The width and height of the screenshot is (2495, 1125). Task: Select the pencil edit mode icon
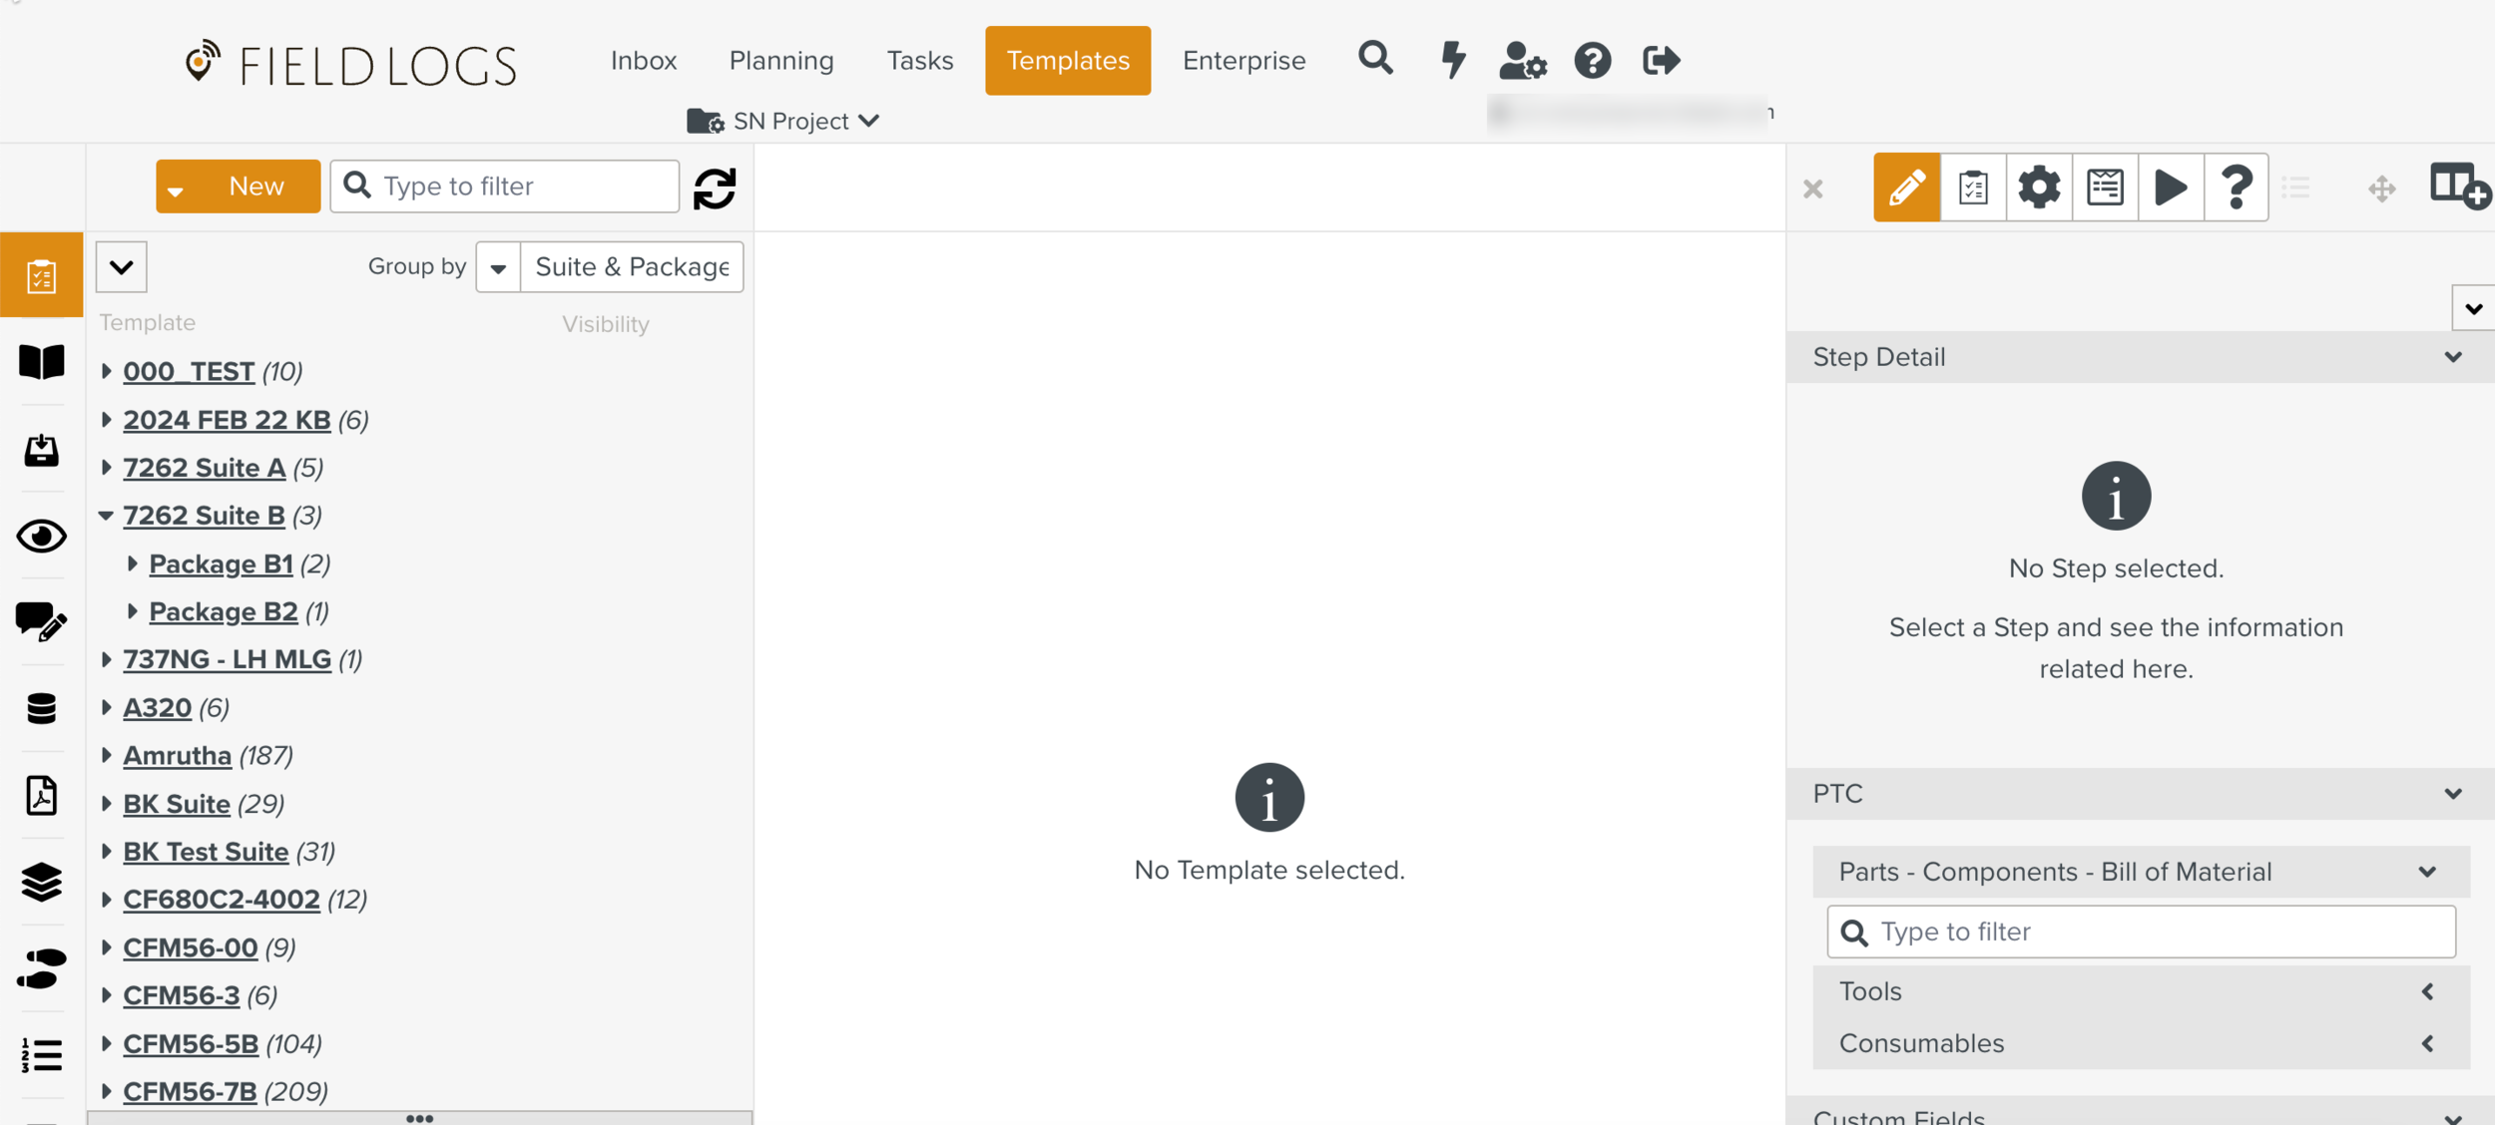1906,187
